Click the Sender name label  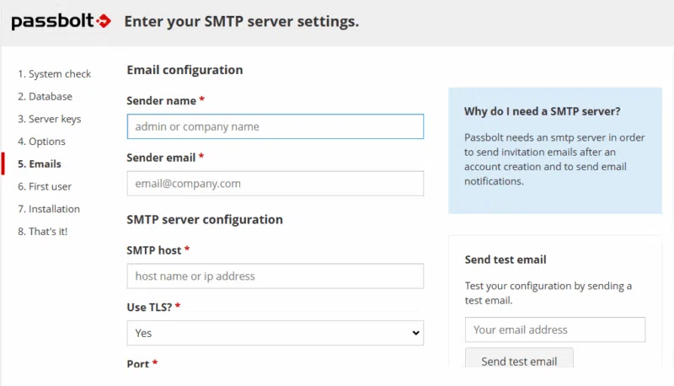pyautogui.click(x=162, y=100)
